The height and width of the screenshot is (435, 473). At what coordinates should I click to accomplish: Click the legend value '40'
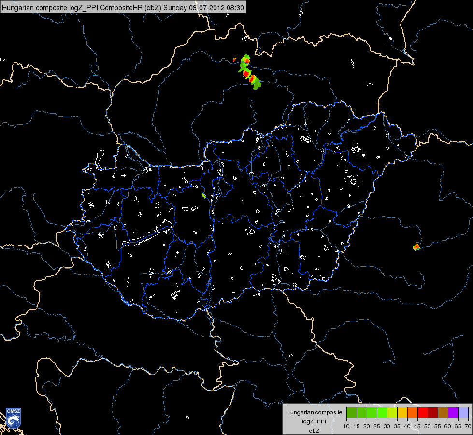point(407,426)
